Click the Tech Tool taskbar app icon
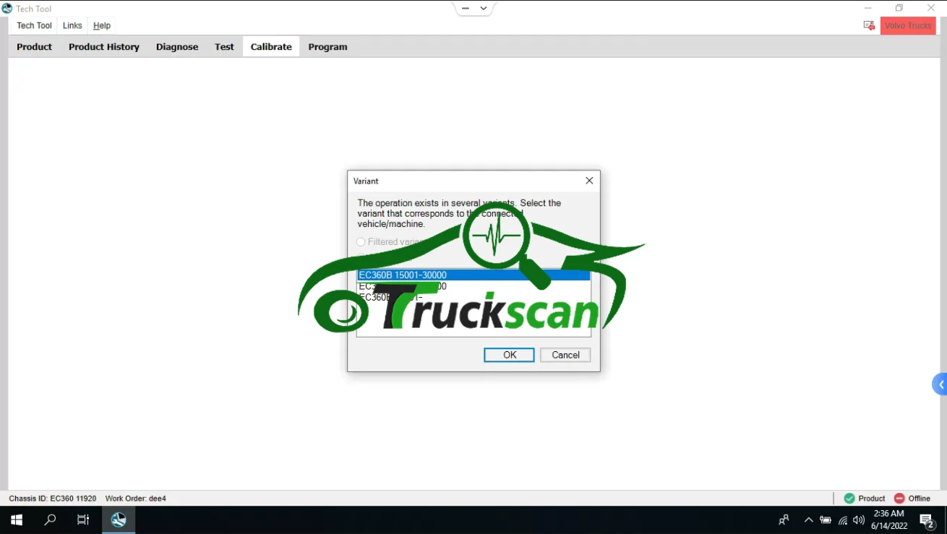947x534 pixels. [119, 520]
